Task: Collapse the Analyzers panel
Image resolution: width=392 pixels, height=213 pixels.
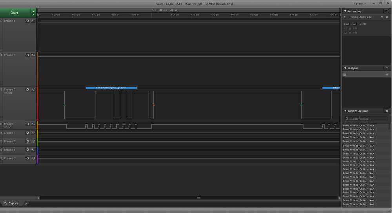Action: pos(345,68)
